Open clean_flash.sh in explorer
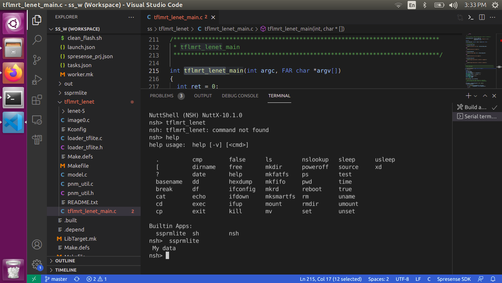502x283 pixels. 94,38
